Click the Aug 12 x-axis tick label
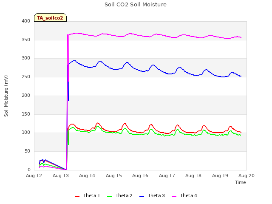The image size is (272, 204). [x=34, y=176]
